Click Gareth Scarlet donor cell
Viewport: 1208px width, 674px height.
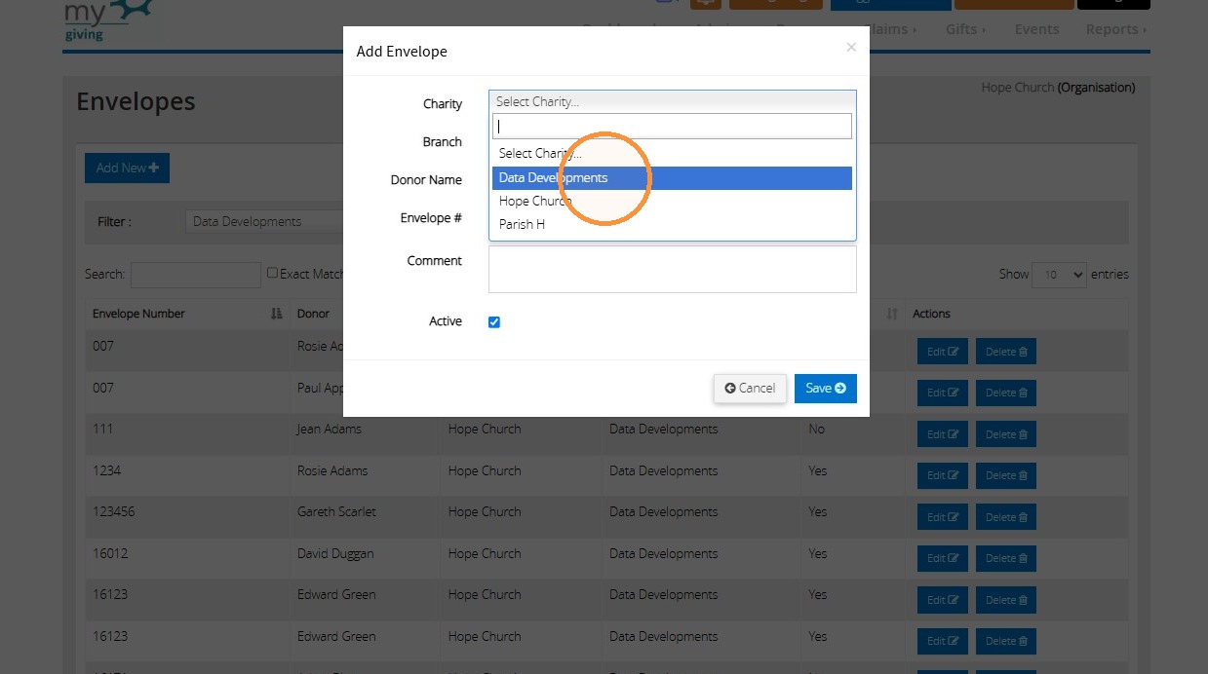coord(336,511)
